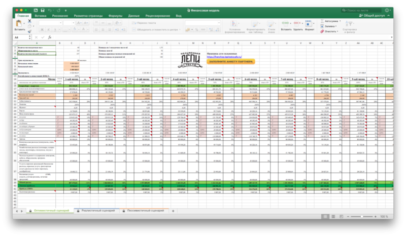The image size is (406, 237).
Task: Click the Удалить delete cells icon
Action: [298, 24]
